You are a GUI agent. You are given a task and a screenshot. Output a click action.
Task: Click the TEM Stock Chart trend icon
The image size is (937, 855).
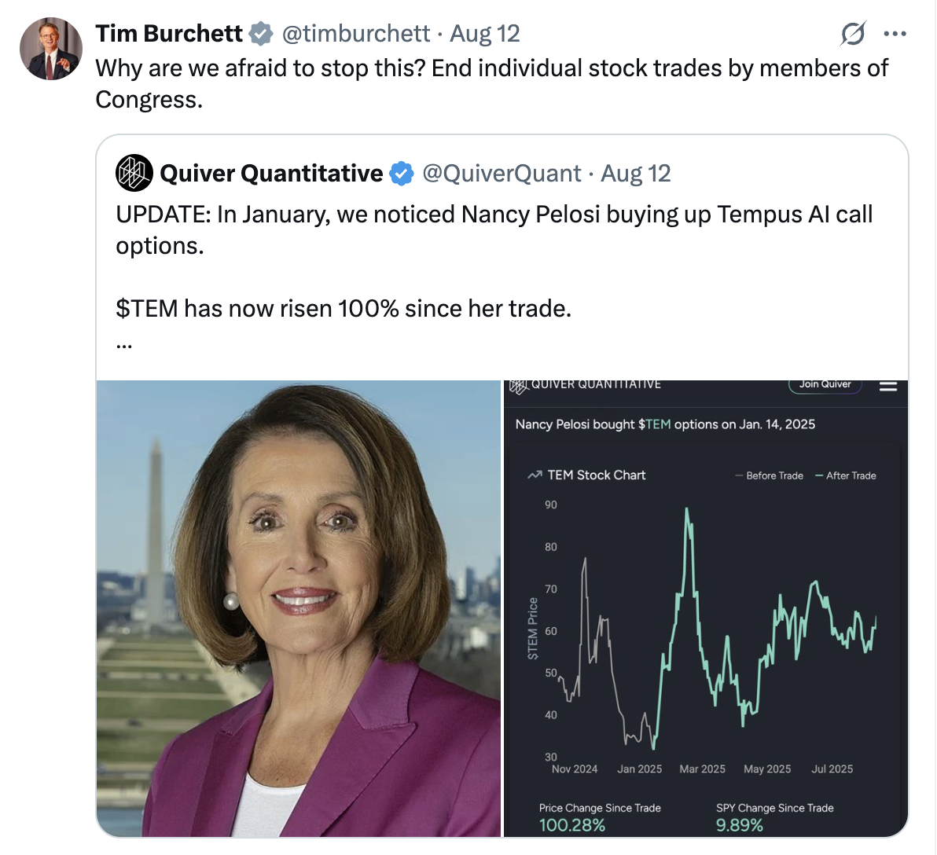pos(535,475)
